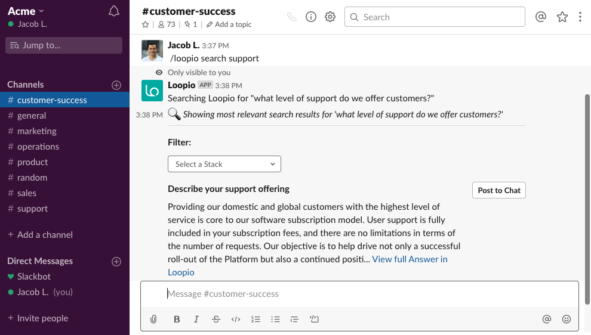The height and width of the screenshot is (335, 591).
Task: Click Post to Chat button
Action: [x=498, y=191]
